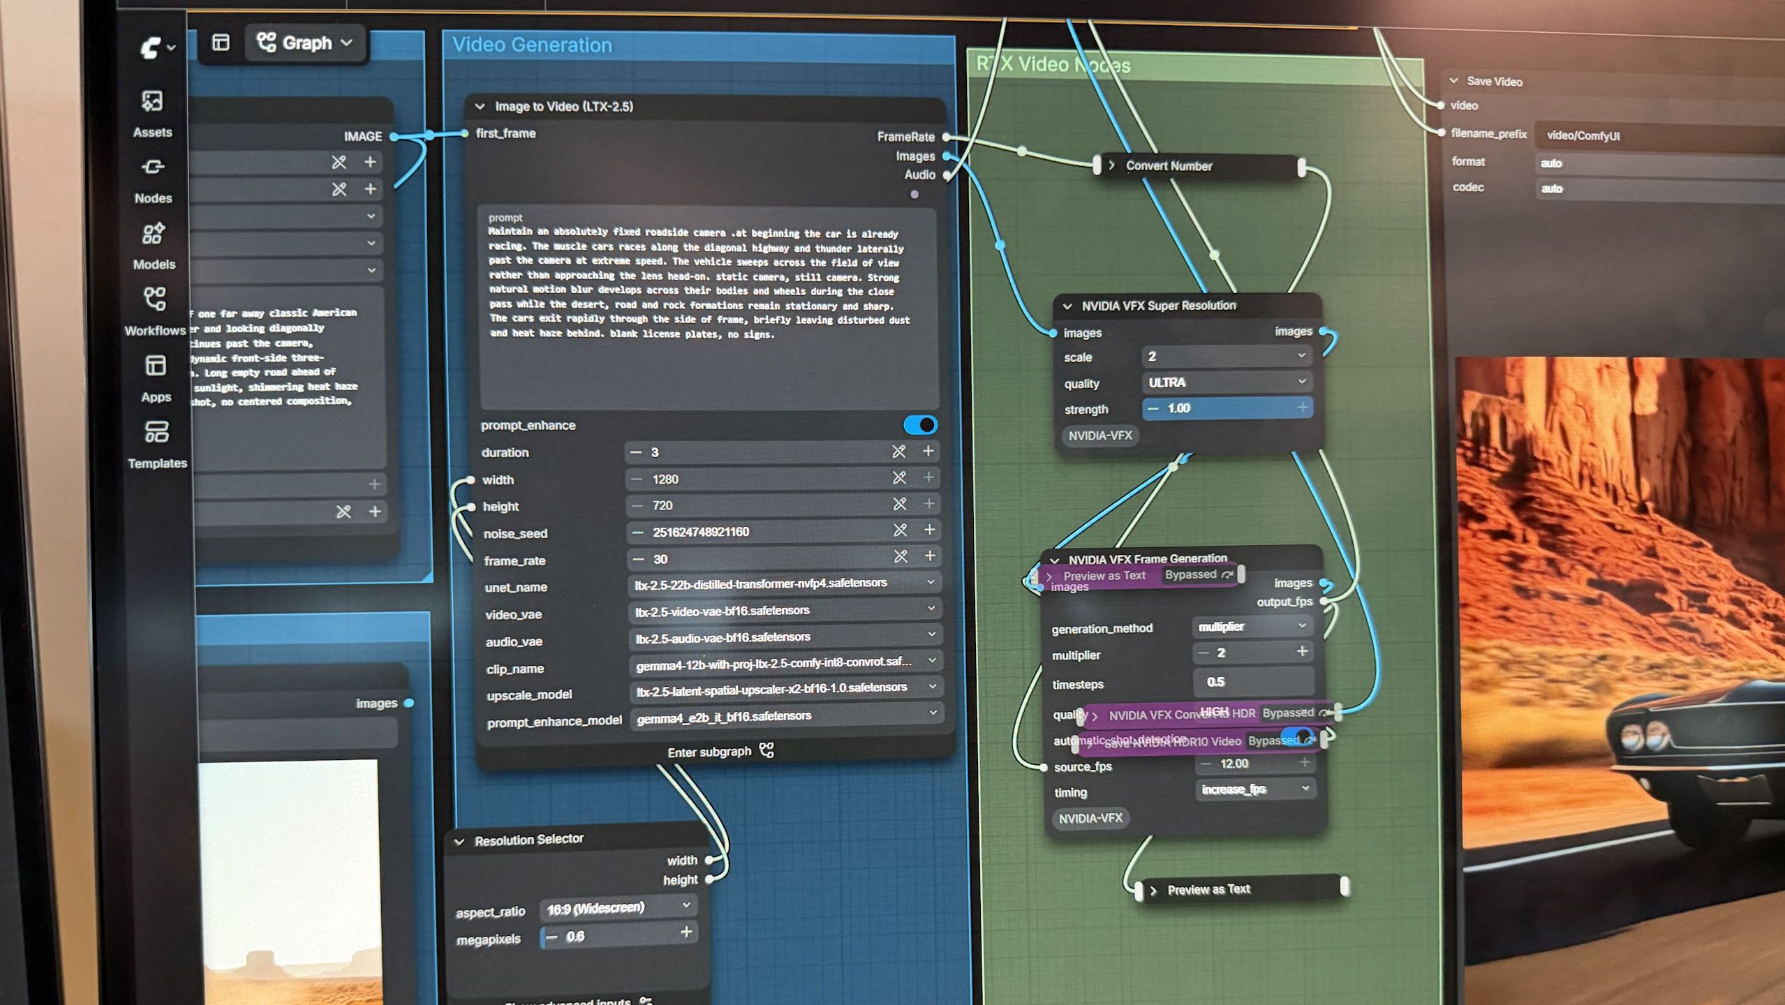Expand the bottom Preview as Text node
Image resolution: width=1785 pixels, height=1005 pixels.
[1153, 891]
